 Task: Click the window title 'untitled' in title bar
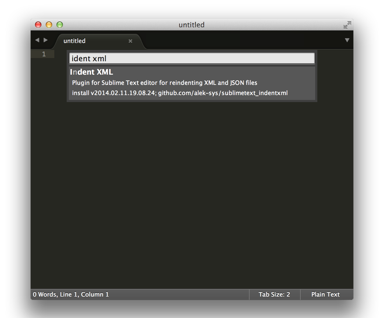(x=191, y=25)
